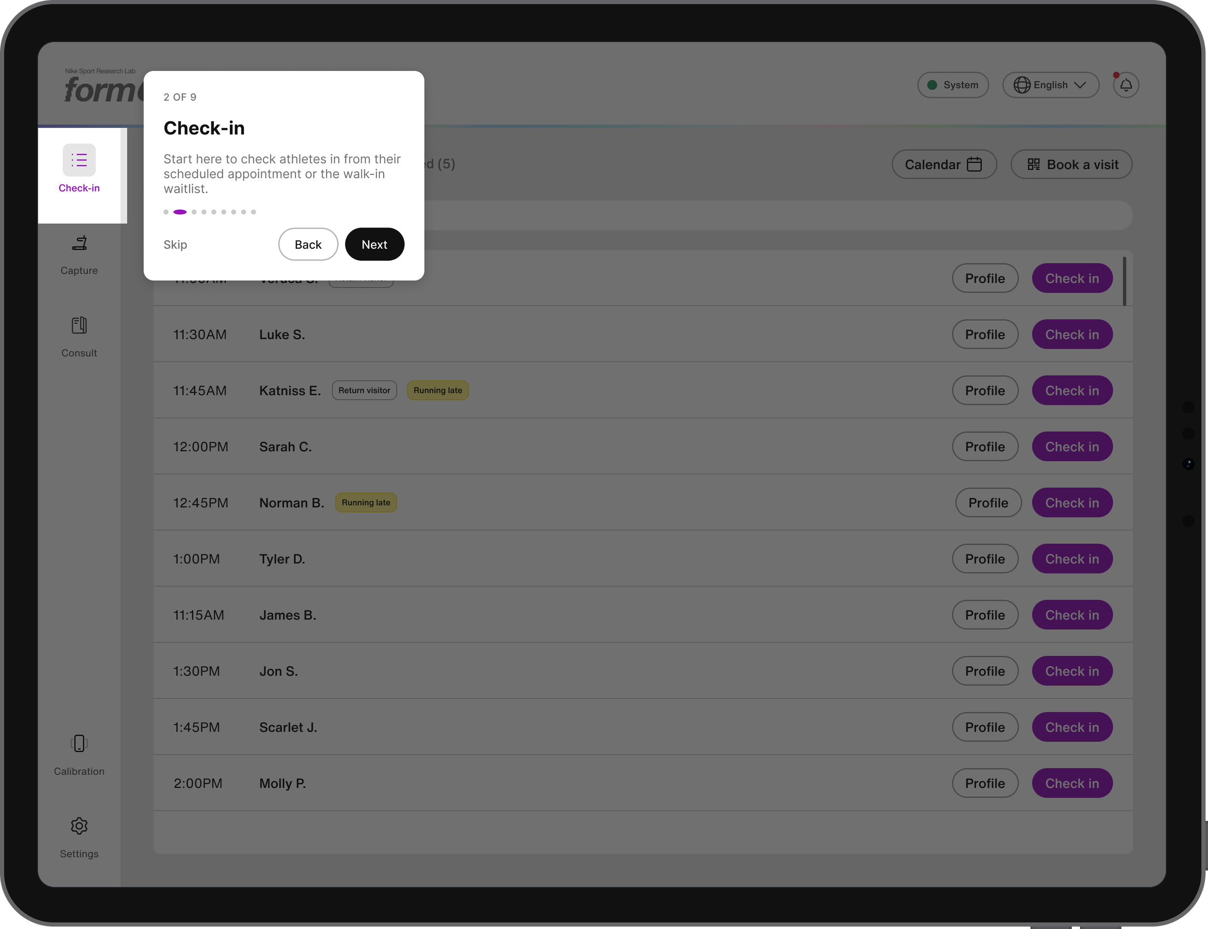Viewport: 1208px width, 929px height.
Task: Check in Tyler D.
Action: [1072, 559]
